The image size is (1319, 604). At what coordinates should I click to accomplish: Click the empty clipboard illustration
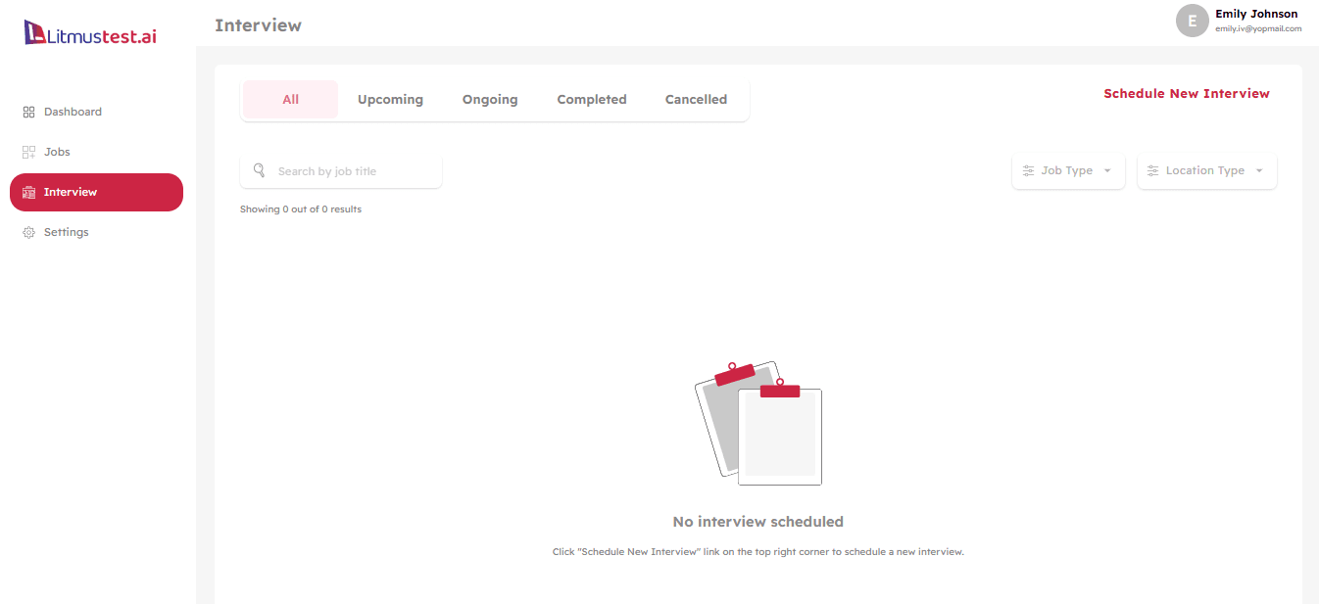click(758, 423)
